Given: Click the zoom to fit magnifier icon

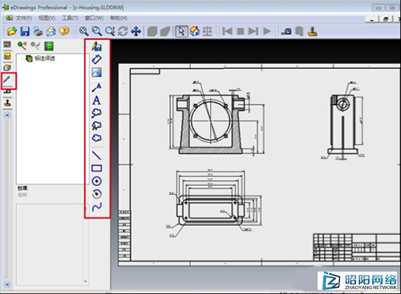Looking at the screenshot, I should tap(83, 31).
